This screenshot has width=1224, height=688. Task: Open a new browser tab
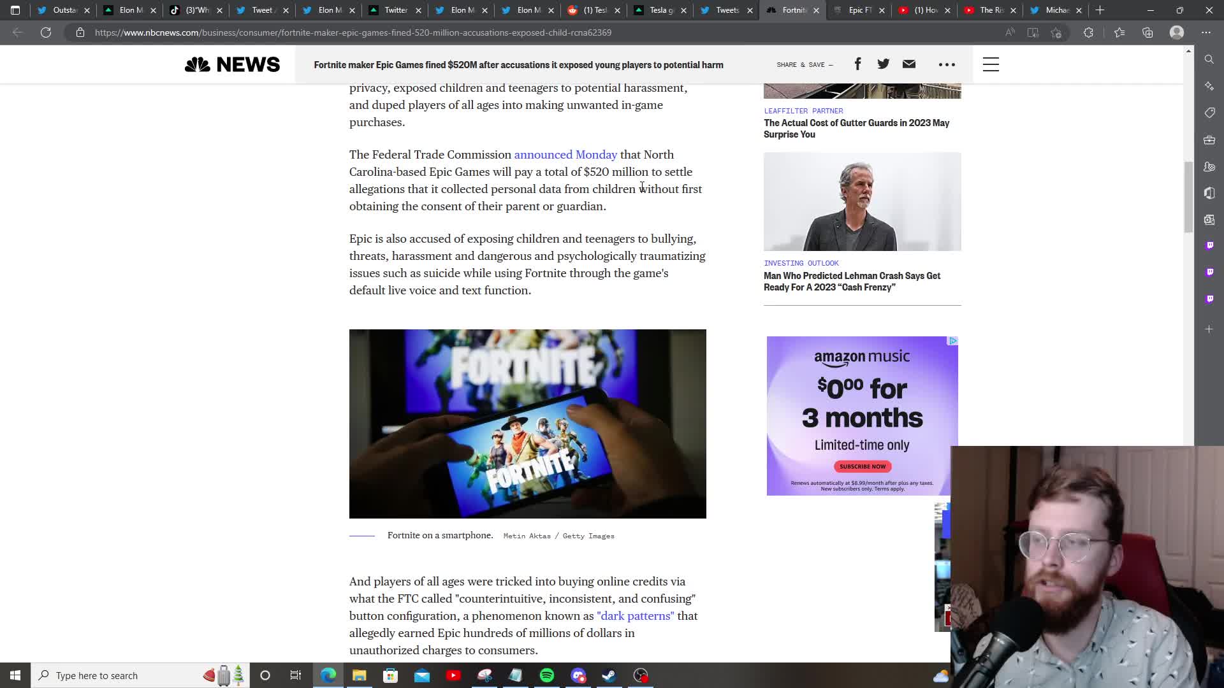pos(1100,10)
